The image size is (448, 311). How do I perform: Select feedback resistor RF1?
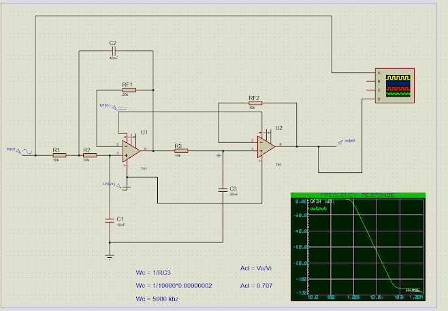(x=129, y=91)
